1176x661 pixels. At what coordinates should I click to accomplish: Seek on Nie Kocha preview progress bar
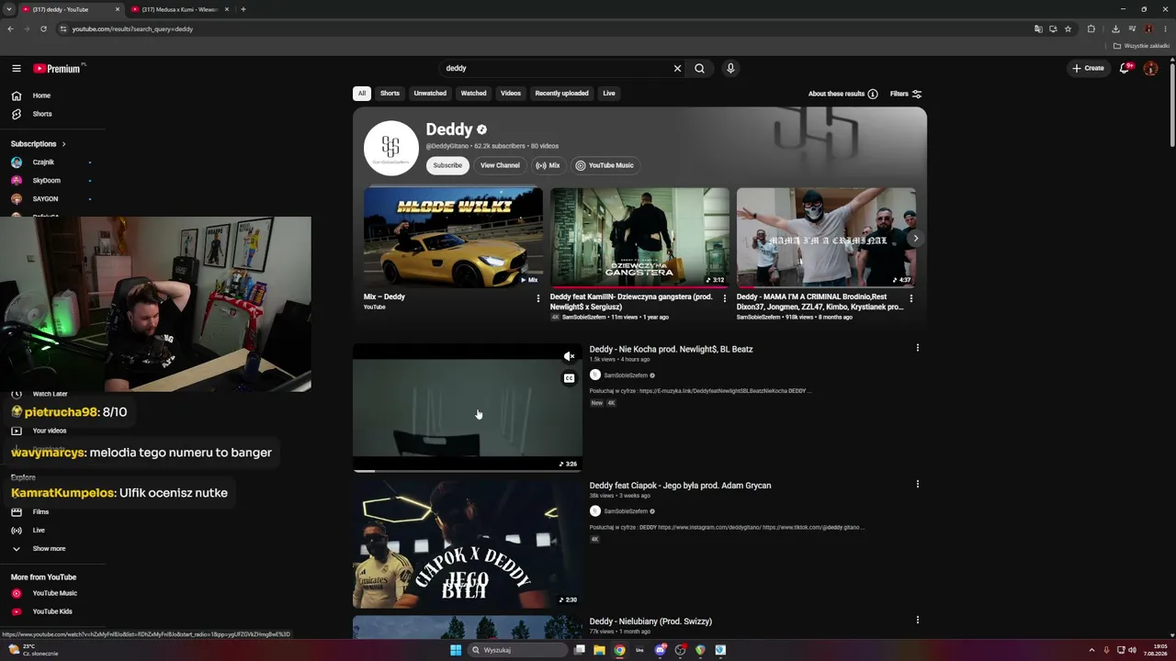click(468, 471)
